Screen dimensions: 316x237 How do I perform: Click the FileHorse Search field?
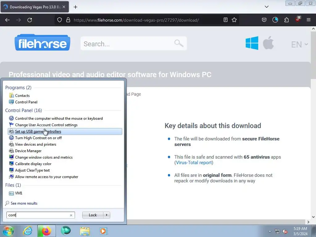pyautogui.click(x=133, y=43)
